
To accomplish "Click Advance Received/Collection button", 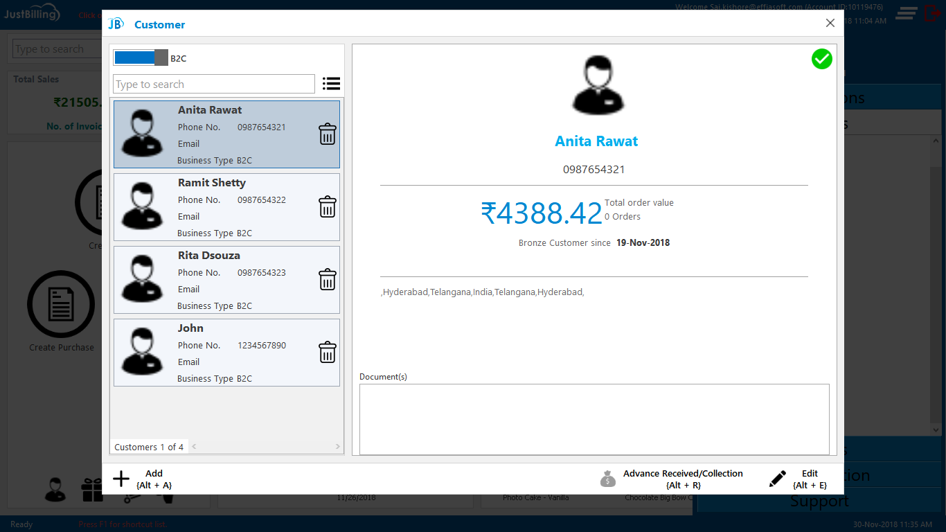I will 672,479.
